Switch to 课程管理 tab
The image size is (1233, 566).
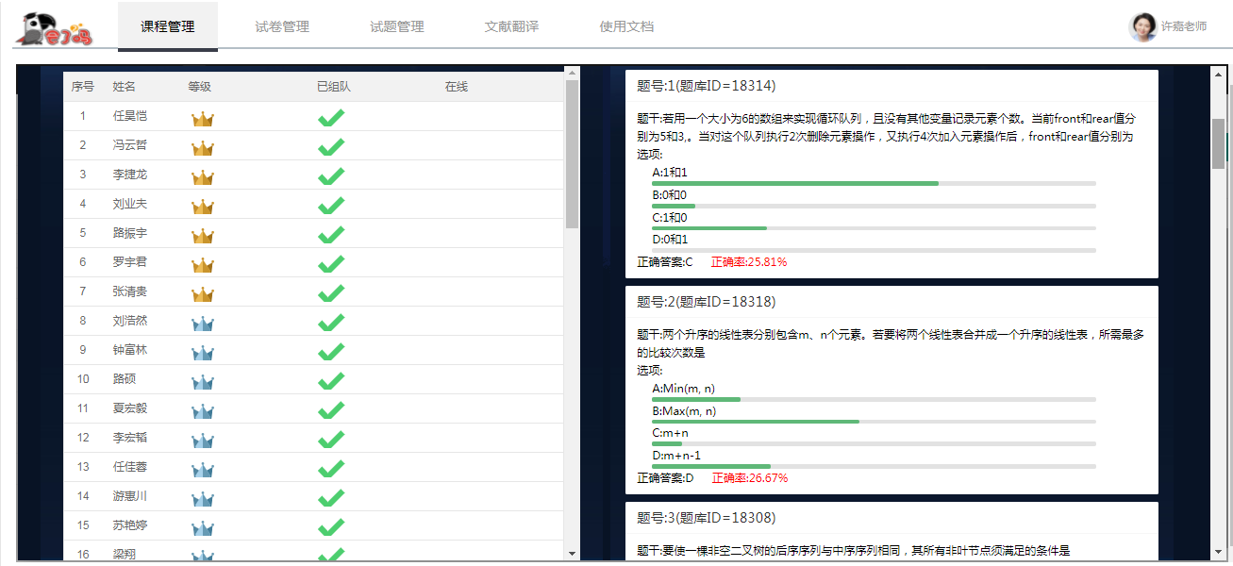(x=168, y=26)
